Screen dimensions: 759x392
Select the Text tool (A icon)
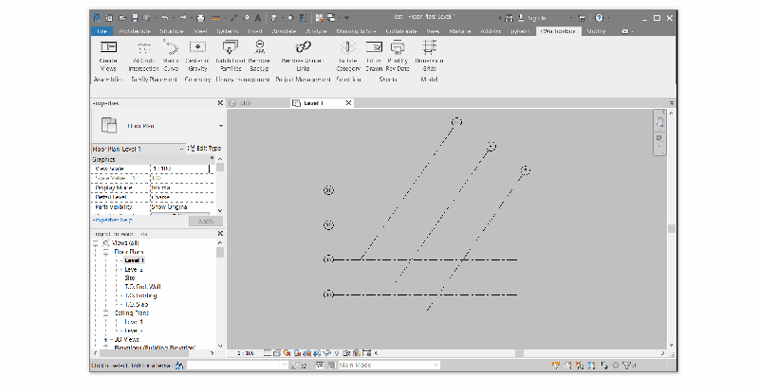[258, 18]
